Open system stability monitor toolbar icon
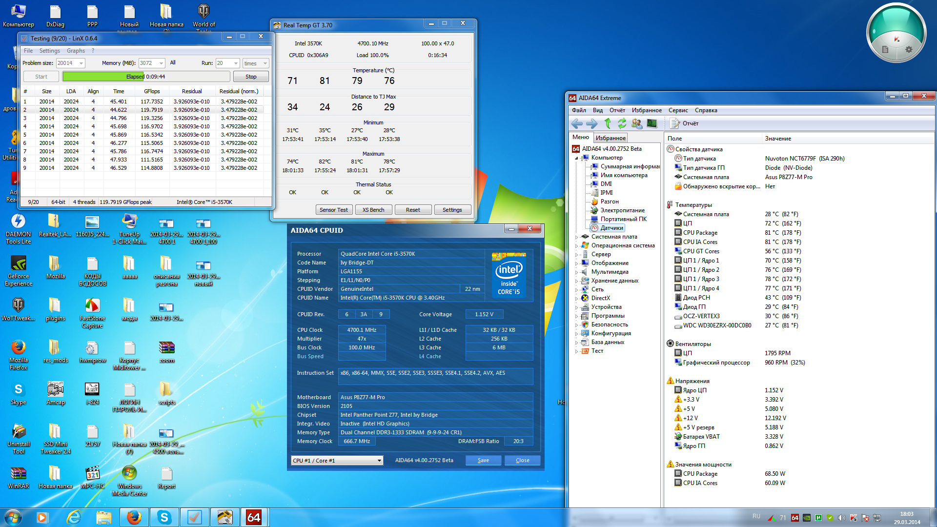 pyautogui.click(x=652, y=123)
